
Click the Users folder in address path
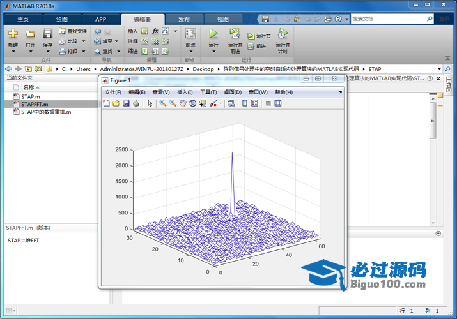[x=83, y=69]
